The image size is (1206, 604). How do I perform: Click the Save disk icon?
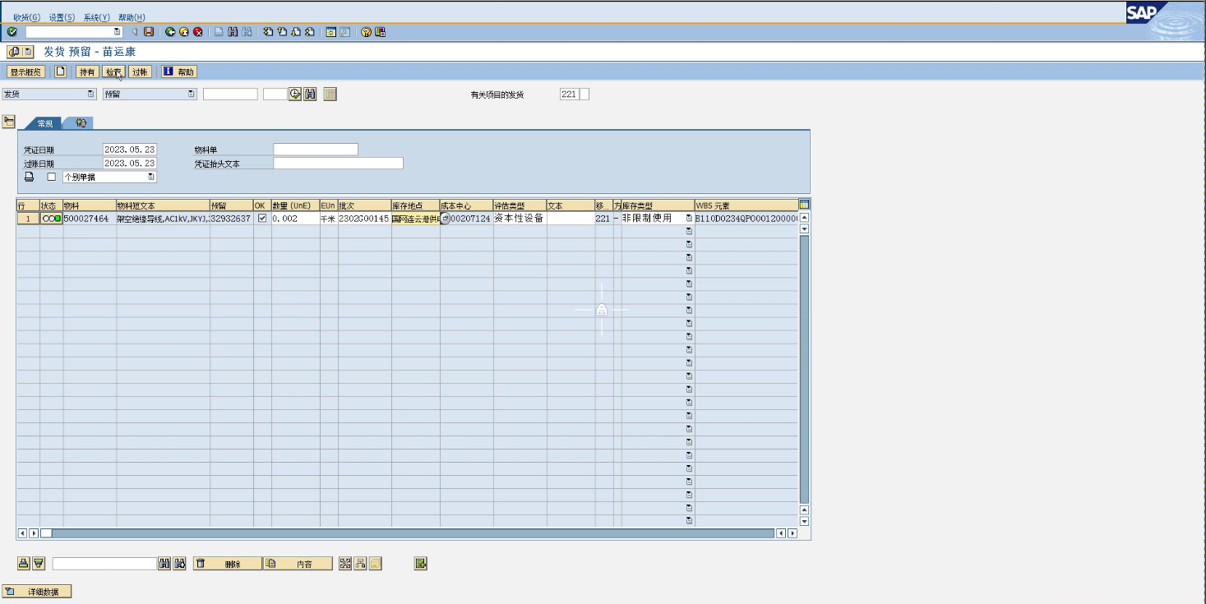[149, 32]
